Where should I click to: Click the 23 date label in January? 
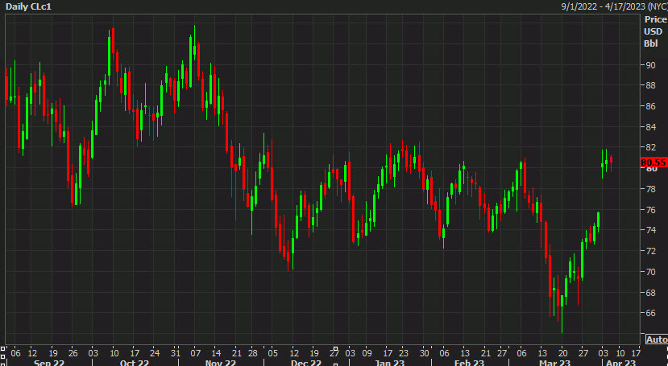pos(404,353)
